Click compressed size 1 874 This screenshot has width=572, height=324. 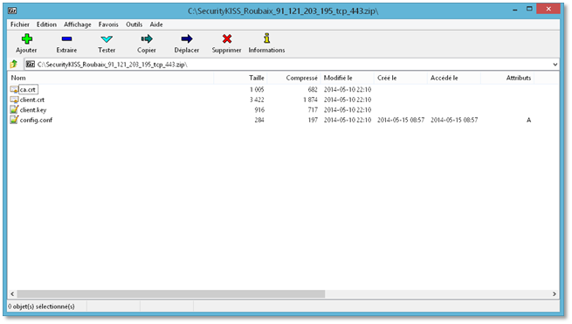pos(310,100)
